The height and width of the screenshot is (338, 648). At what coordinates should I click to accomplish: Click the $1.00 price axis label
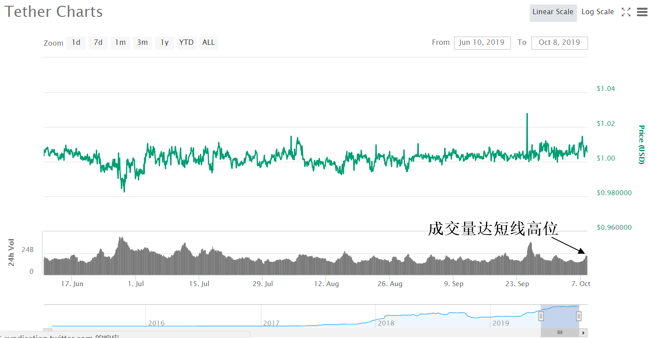[x=606, y=158]
